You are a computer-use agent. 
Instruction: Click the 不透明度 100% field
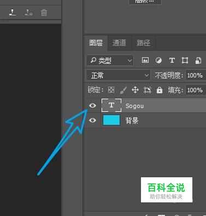coord(196,75)
